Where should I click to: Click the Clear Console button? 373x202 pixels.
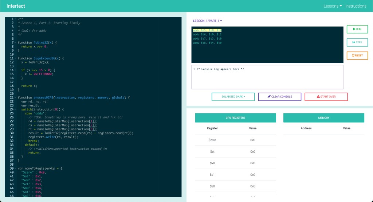point(279,97)
